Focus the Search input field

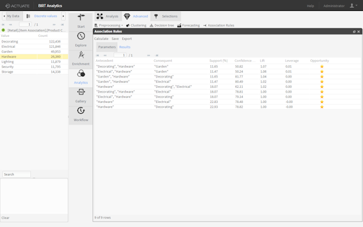coord(16,174)
